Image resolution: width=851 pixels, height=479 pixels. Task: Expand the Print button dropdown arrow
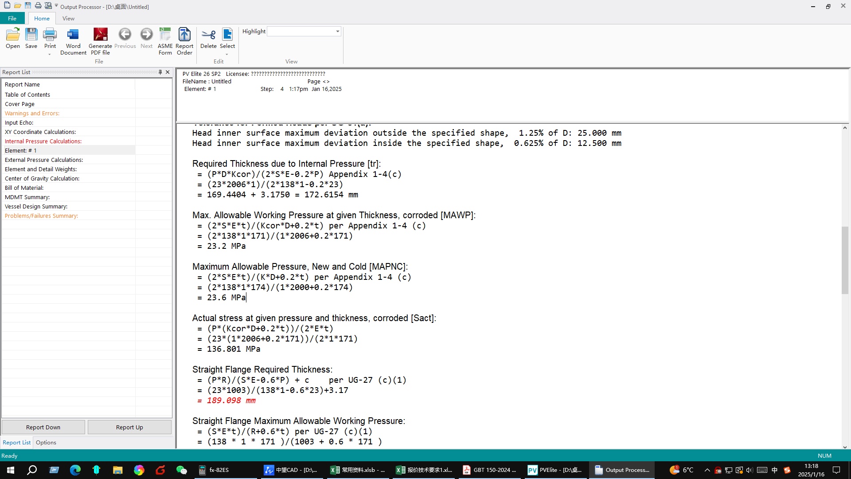50,55
